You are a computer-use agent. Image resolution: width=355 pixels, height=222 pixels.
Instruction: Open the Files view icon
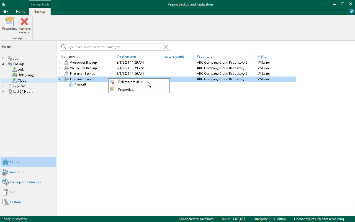click(6, 192)
